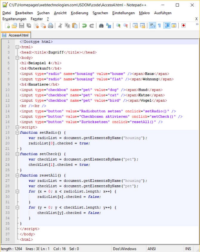Open the Fenster menu
This screenshot has width=200, height=252.
37,19
